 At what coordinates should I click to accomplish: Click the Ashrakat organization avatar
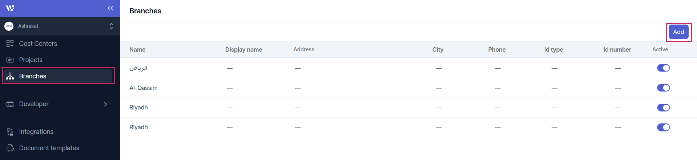click(x=9, y=26)
